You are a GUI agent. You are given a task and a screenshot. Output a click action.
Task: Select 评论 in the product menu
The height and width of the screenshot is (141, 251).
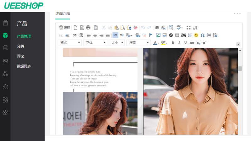[x=20, y=56]
